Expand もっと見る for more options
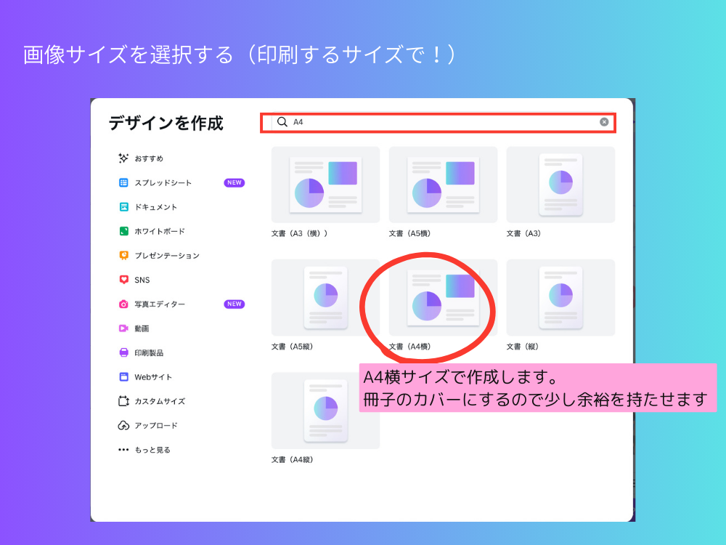This screenshot has height=545, width=726. [152, 450]
